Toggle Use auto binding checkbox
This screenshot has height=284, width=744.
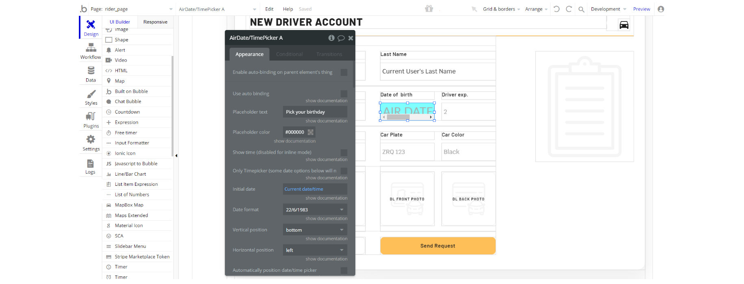coord(344,94)
